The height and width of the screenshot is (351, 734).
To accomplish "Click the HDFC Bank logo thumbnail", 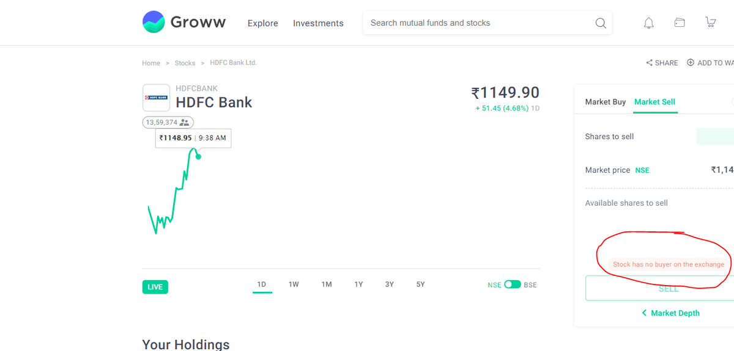I will coord(157,98).
